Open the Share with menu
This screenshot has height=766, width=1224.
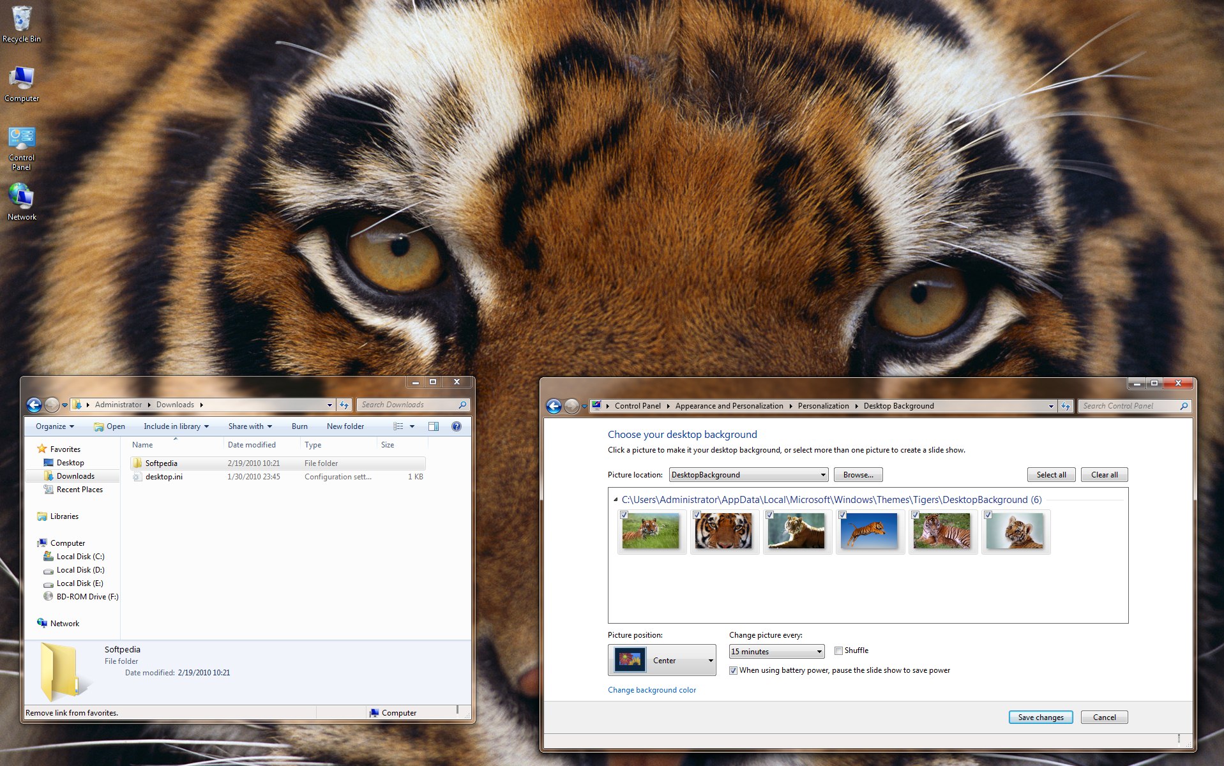pos(250,426)
